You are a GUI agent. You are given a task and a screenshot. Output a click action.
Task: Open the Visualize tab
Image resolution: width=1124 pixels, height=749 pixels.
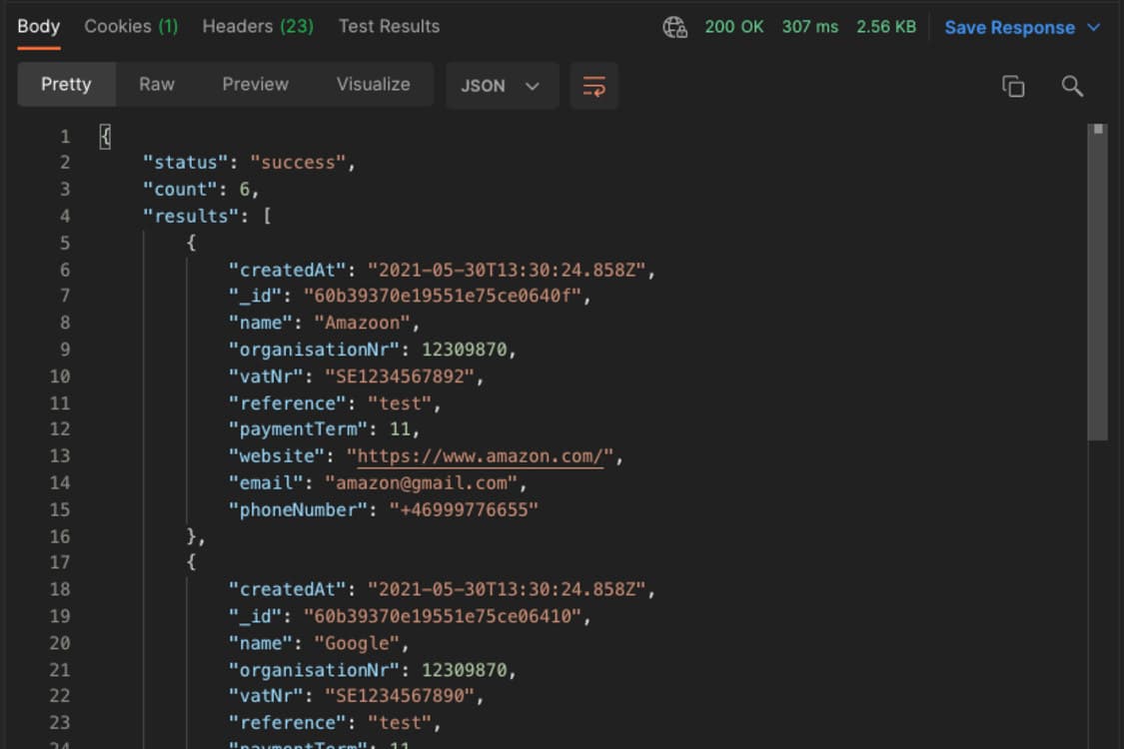click(372, 85)
